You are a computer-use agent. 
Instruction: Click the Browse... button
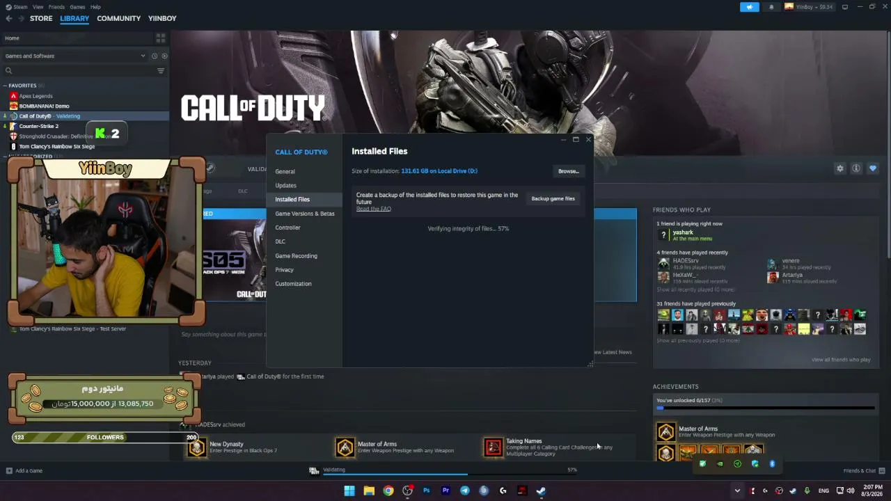point(568,171)
